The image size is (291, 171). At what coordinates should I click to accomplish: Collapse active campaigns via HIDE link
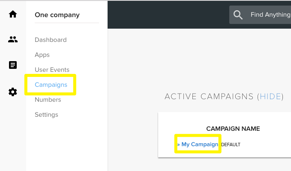[x=270, y=97]
